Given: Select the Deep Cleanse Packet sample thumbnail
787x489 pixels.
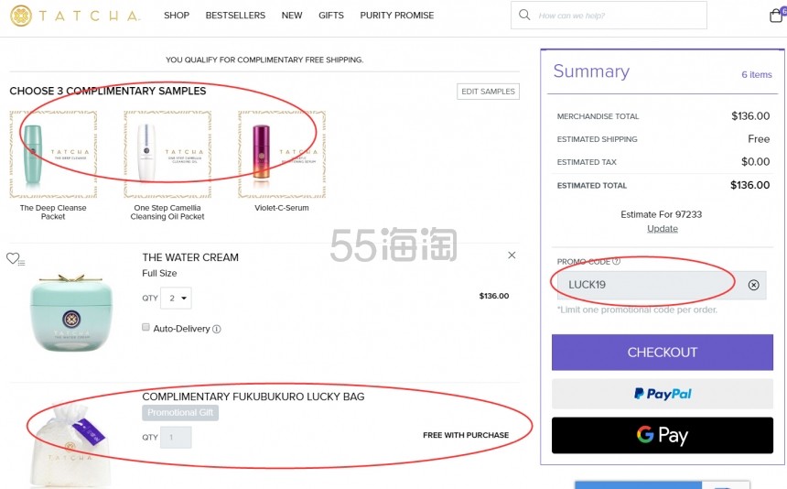Looking at the screenshot, I should tap(53, 155).
